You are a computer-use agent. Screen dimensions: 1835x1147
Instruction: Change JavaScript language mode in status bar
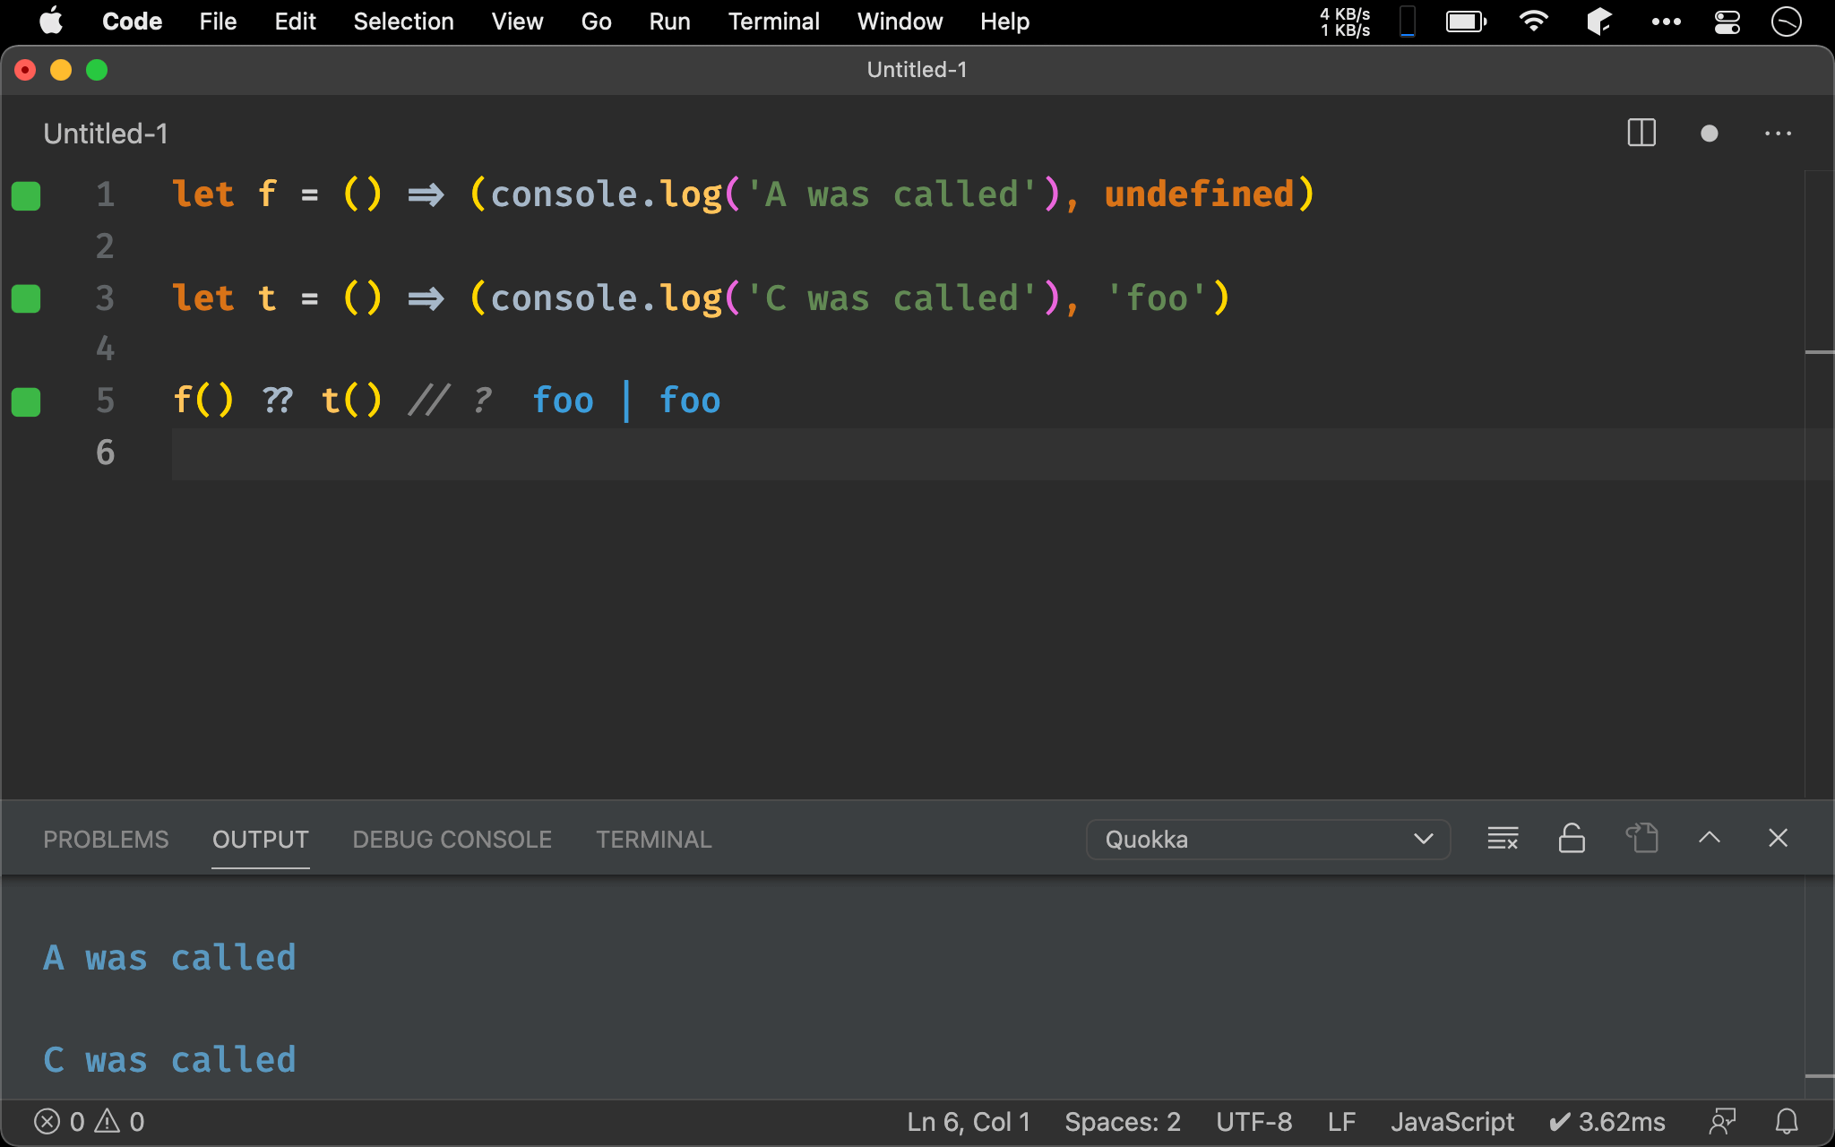coord(1452,1121)
